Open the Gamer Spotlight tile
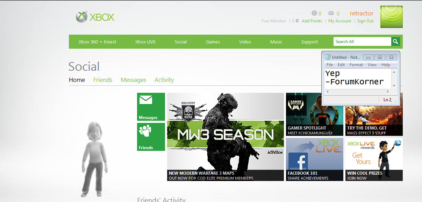The width and height of the screenshot is (422, 202). click(315, 114)
